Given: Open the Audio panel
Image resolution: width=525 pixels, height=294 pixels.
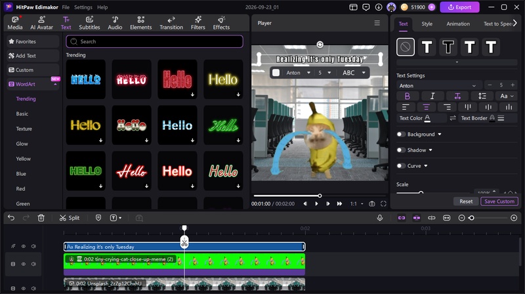Looking at the screenshot, I should pos(115,23).
